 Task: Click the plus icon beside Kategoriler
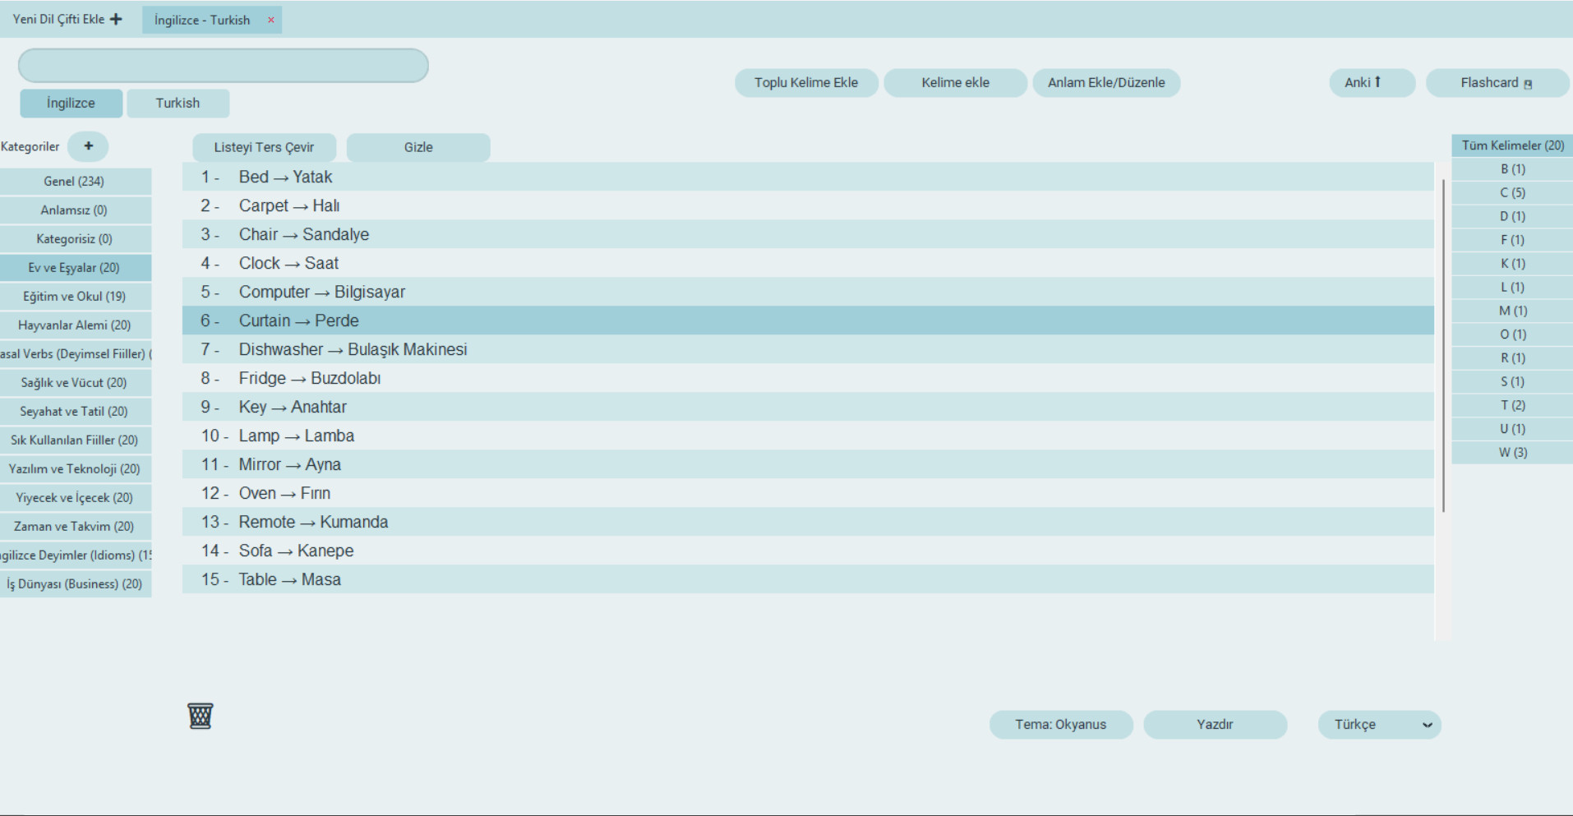88,146
